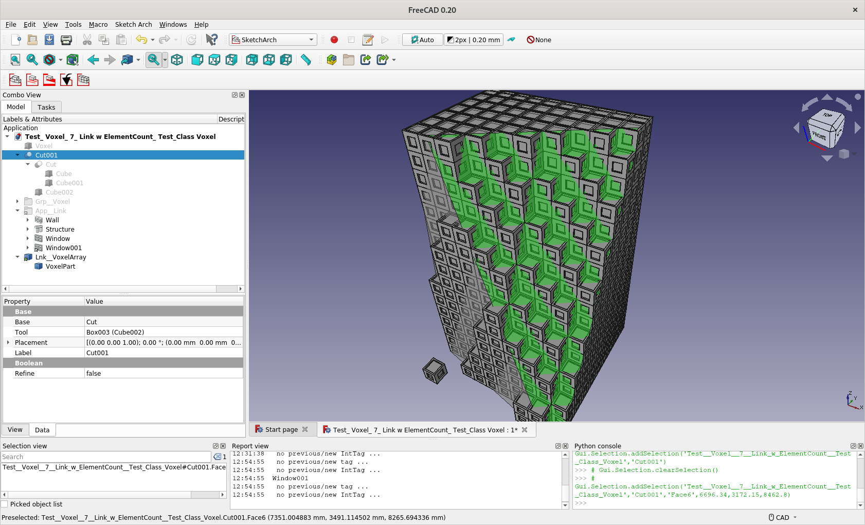The height and width of the screenshot is (525, 865).
Task: Click the red macro record button
Action: 334,40
